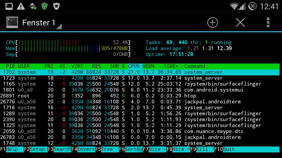The height and width of the screenshot is (158, 282).
Task: Open the three-dot overflow menu
Action: click(x=268, y=23)
